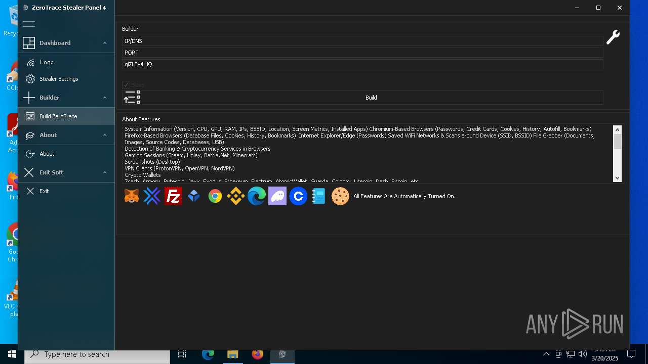Open File Explorer from the taskbar
The width and height of the screenshot is (648, 364).
232,354
